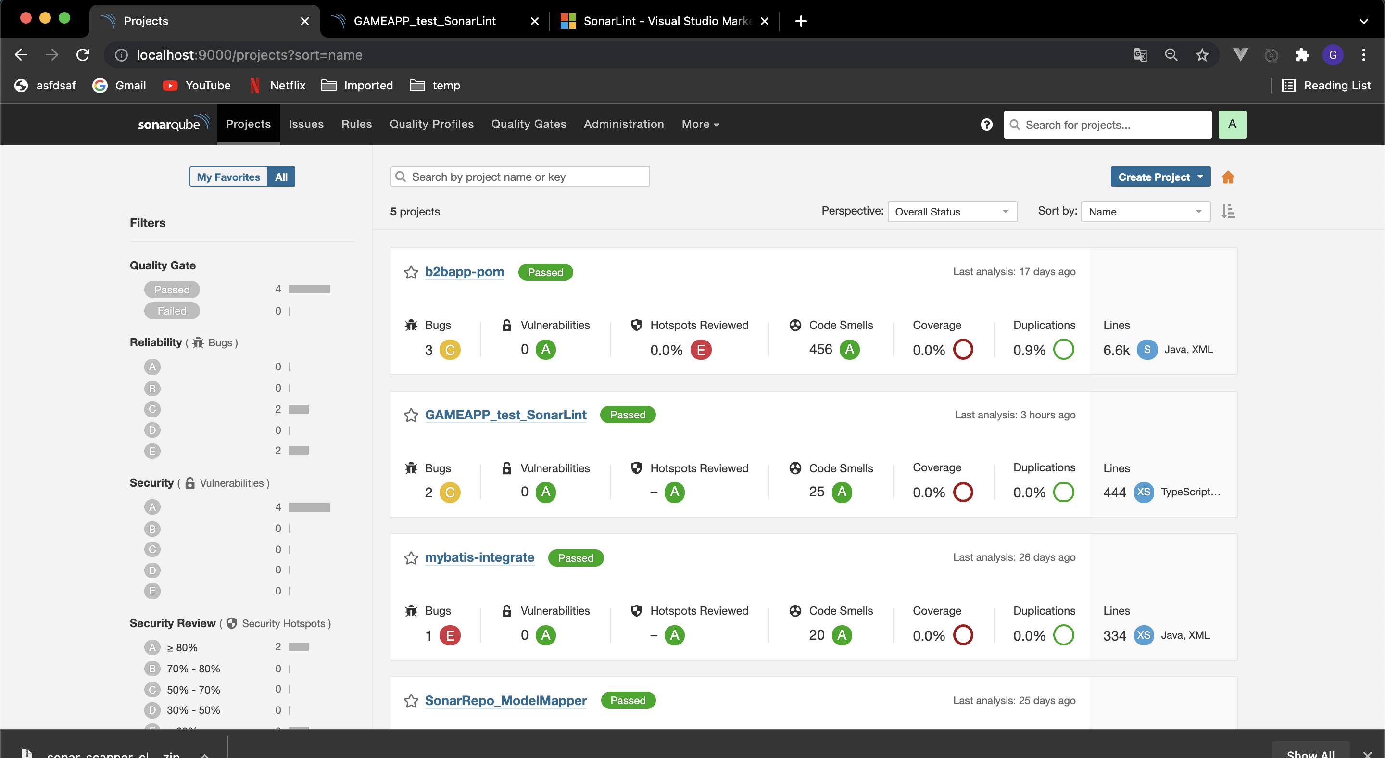
Task: Favorite the mybatis-integrate project star
Action: [411, 558]
